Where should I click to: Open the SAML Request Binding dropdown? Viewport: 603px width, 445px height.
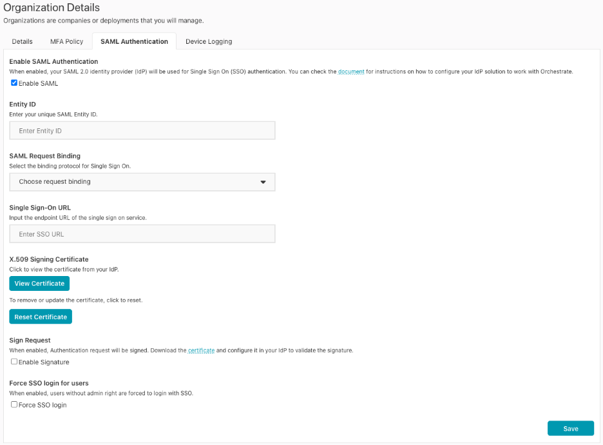tap(142, 182)
